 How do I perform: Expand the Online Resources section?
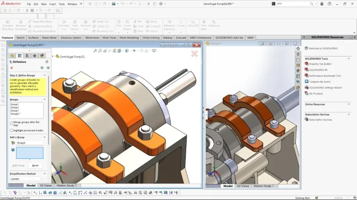[349, 104]
